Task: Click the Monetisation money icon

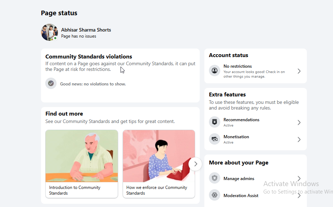Action: [215, 139]
